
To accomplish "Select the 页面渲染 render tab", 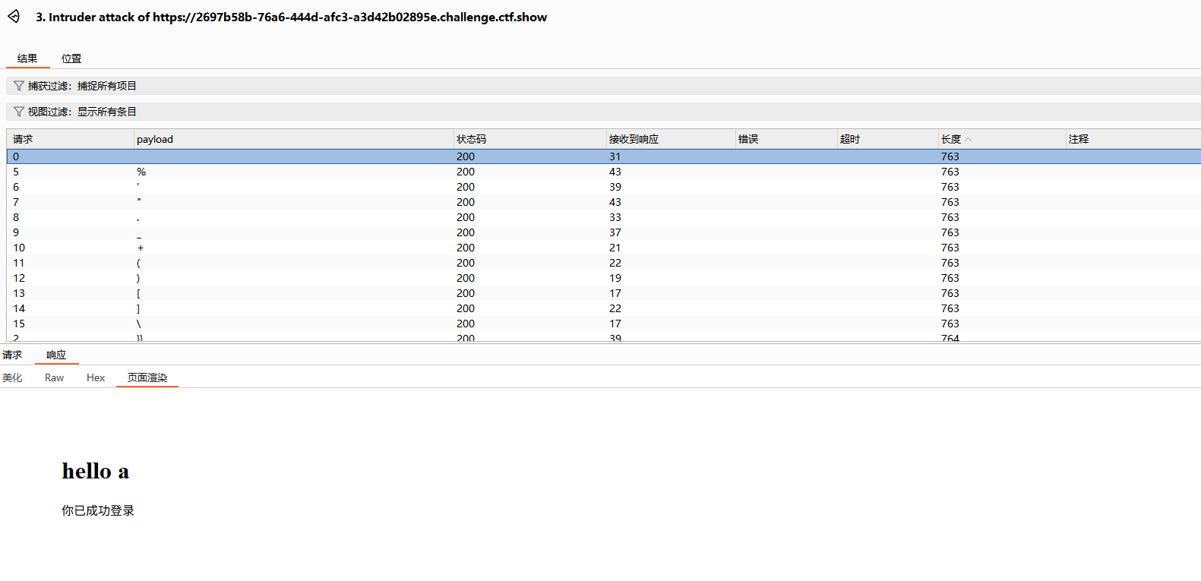I will tap(147, 377).
